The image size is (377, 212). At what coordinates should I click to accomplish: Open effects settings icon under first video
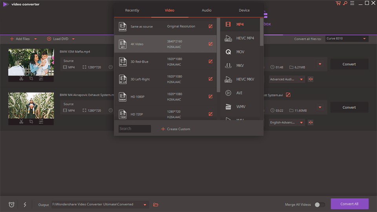[x=41, y=79]
